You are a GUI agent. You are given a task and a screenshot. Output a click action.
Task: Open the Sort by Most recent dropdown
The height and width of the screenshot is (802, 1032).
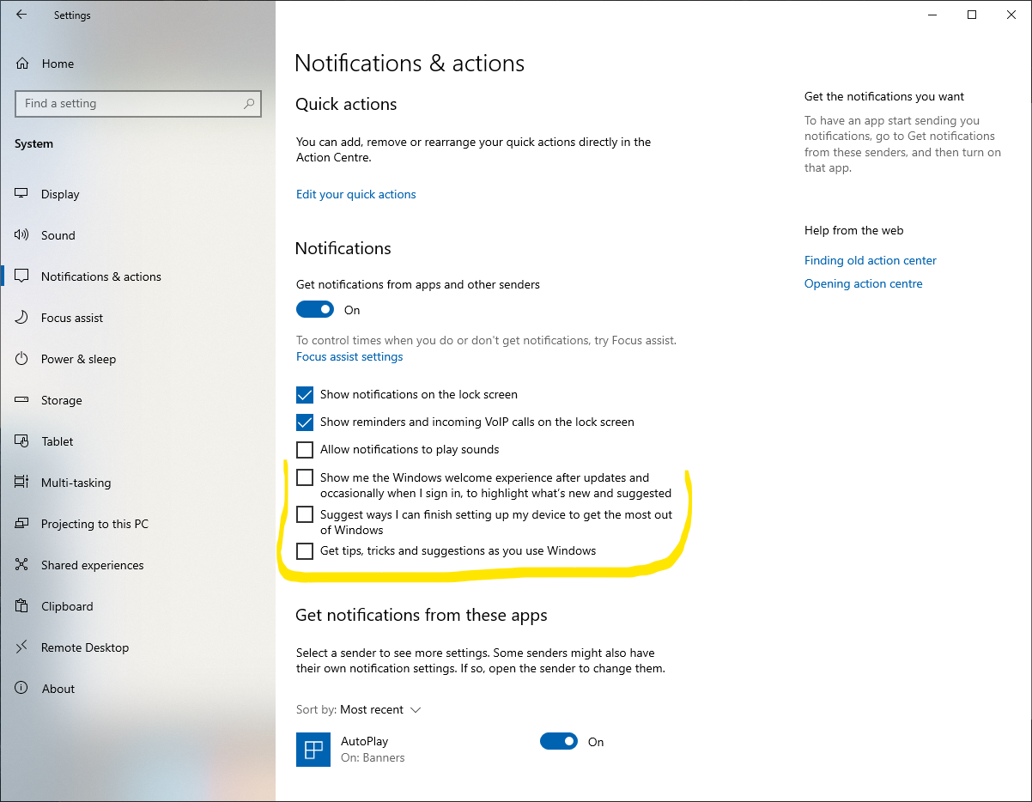pos(379,710)
